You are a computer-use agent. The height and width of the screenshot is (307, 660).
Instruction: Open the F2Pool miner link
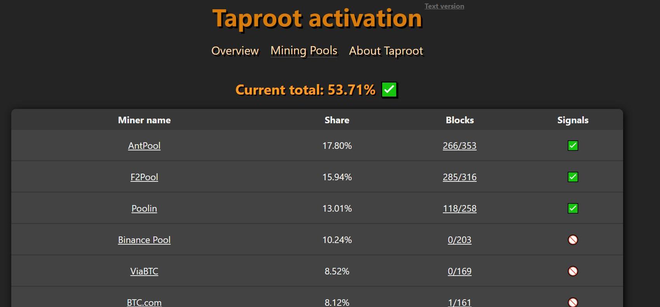click(x=144, y=177)
